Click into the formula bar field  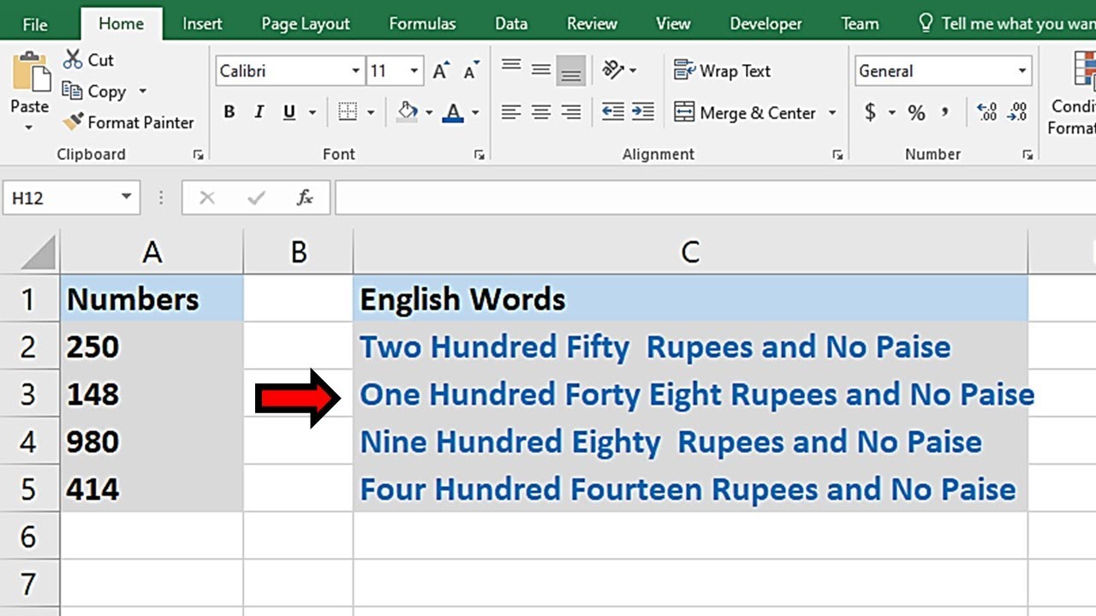click(715, 198)
